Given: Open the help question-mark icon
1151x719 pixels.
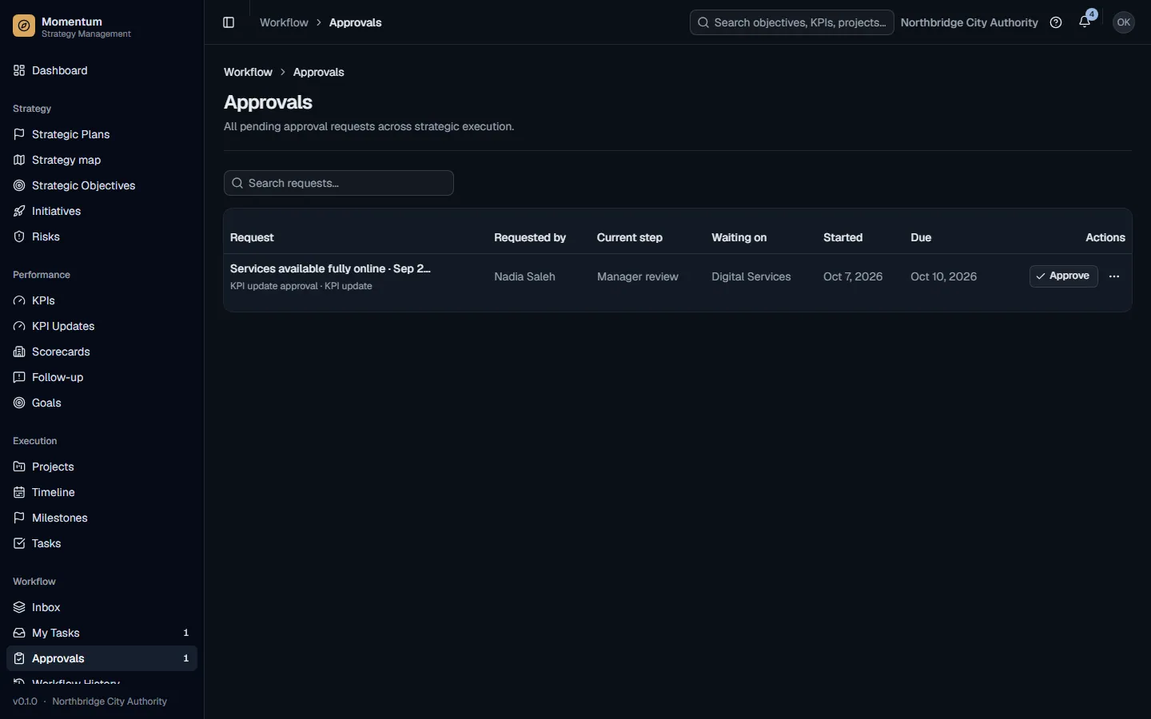Looking at the screenshot, I should tap(1056, 22).
